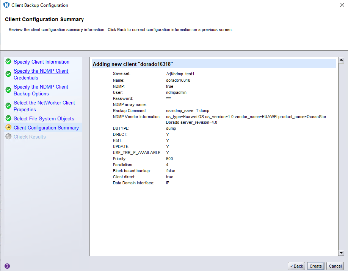Click summary scrollbar up arrow
The height and width of the screenshot is (271, 348).
click(x=341, y=60)
